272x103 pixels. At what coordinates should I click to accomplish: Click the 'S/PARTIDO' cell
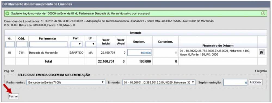(x=76, y=53)
